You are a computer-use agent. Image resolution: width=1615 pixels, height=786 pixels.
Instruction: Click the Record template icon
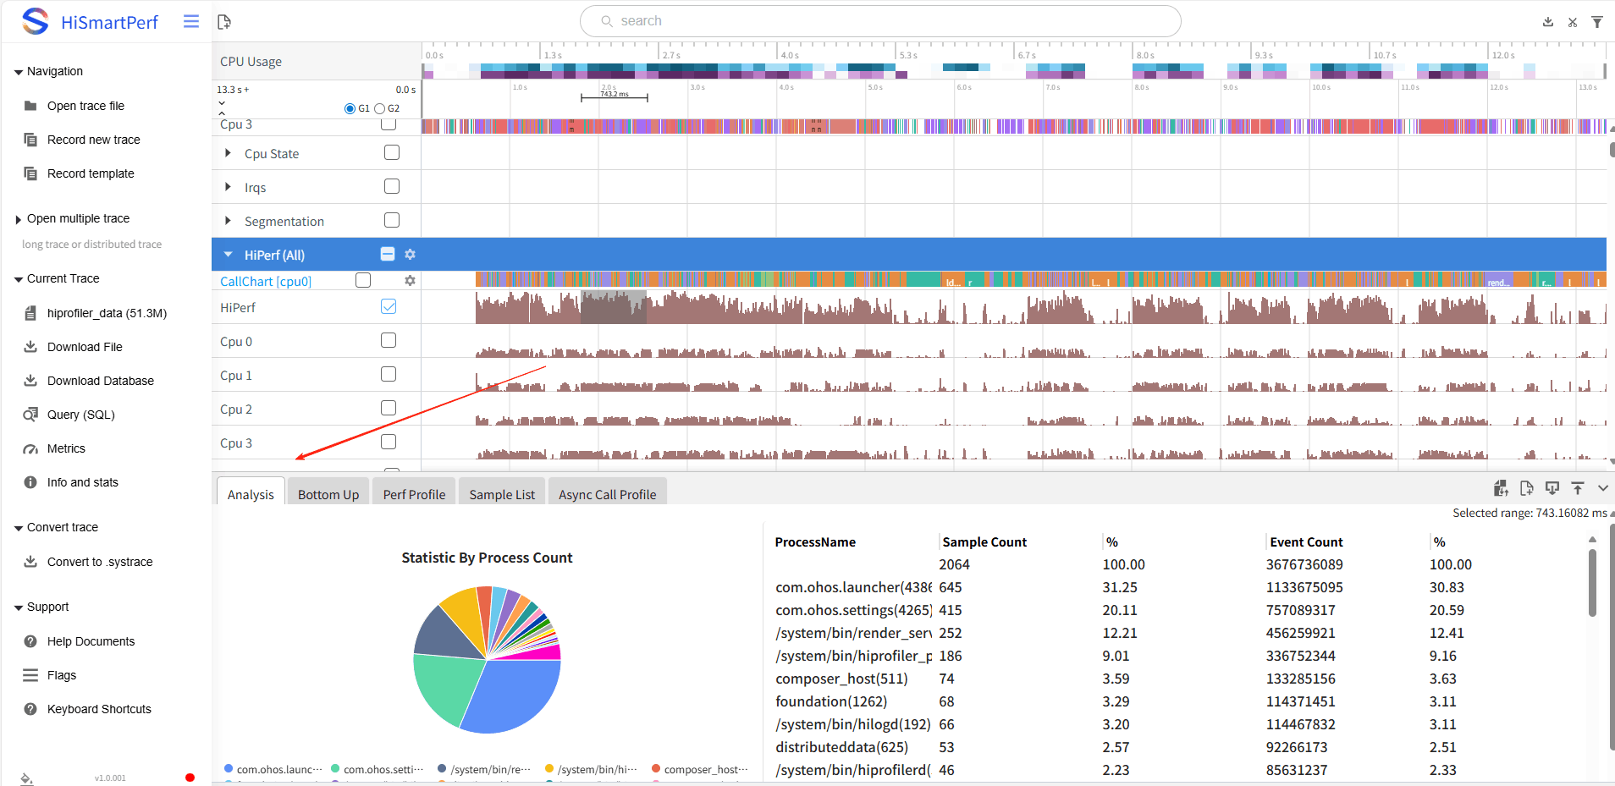30,173
